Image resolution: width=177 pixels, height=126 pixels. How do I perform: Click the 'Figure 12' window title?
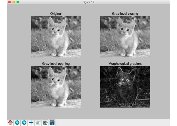[x=88, y=2]
